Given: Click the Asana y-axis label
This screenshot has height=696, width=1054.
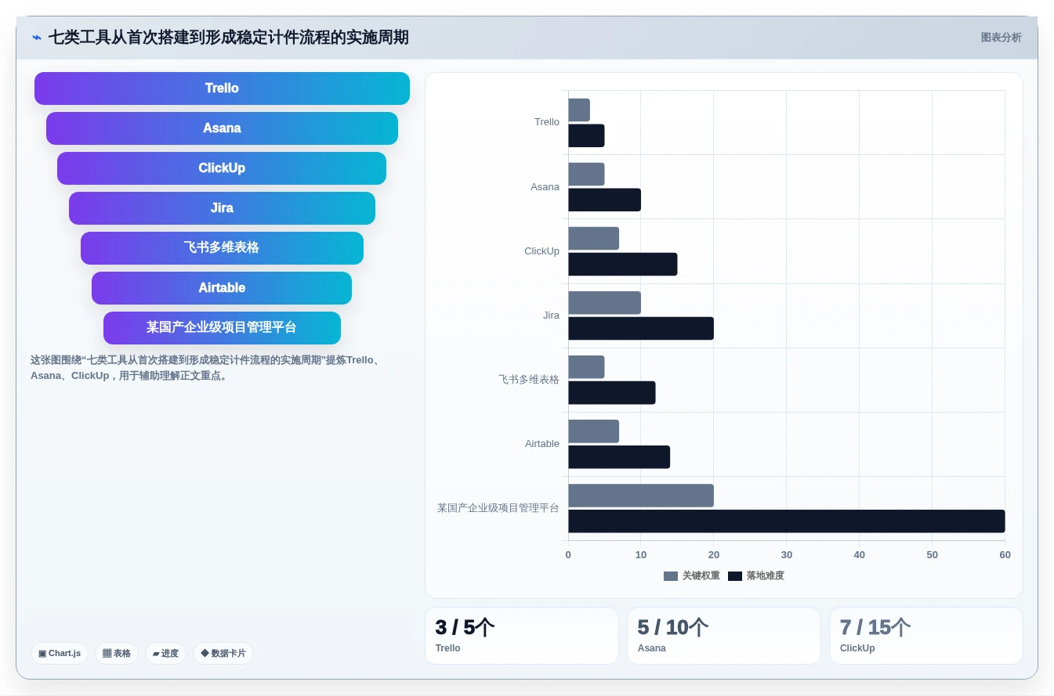Looking at the screenshot, I should click(x=545, y=187).
